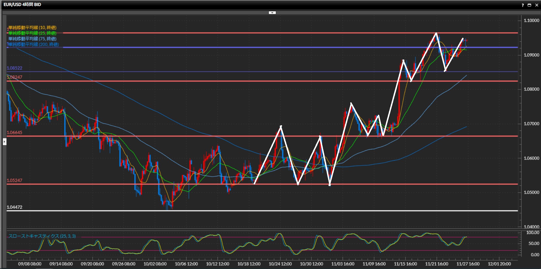Click the 11/27 16:00 time axis label
This screenshot has height=269, width=541.
tap(468, 264)
